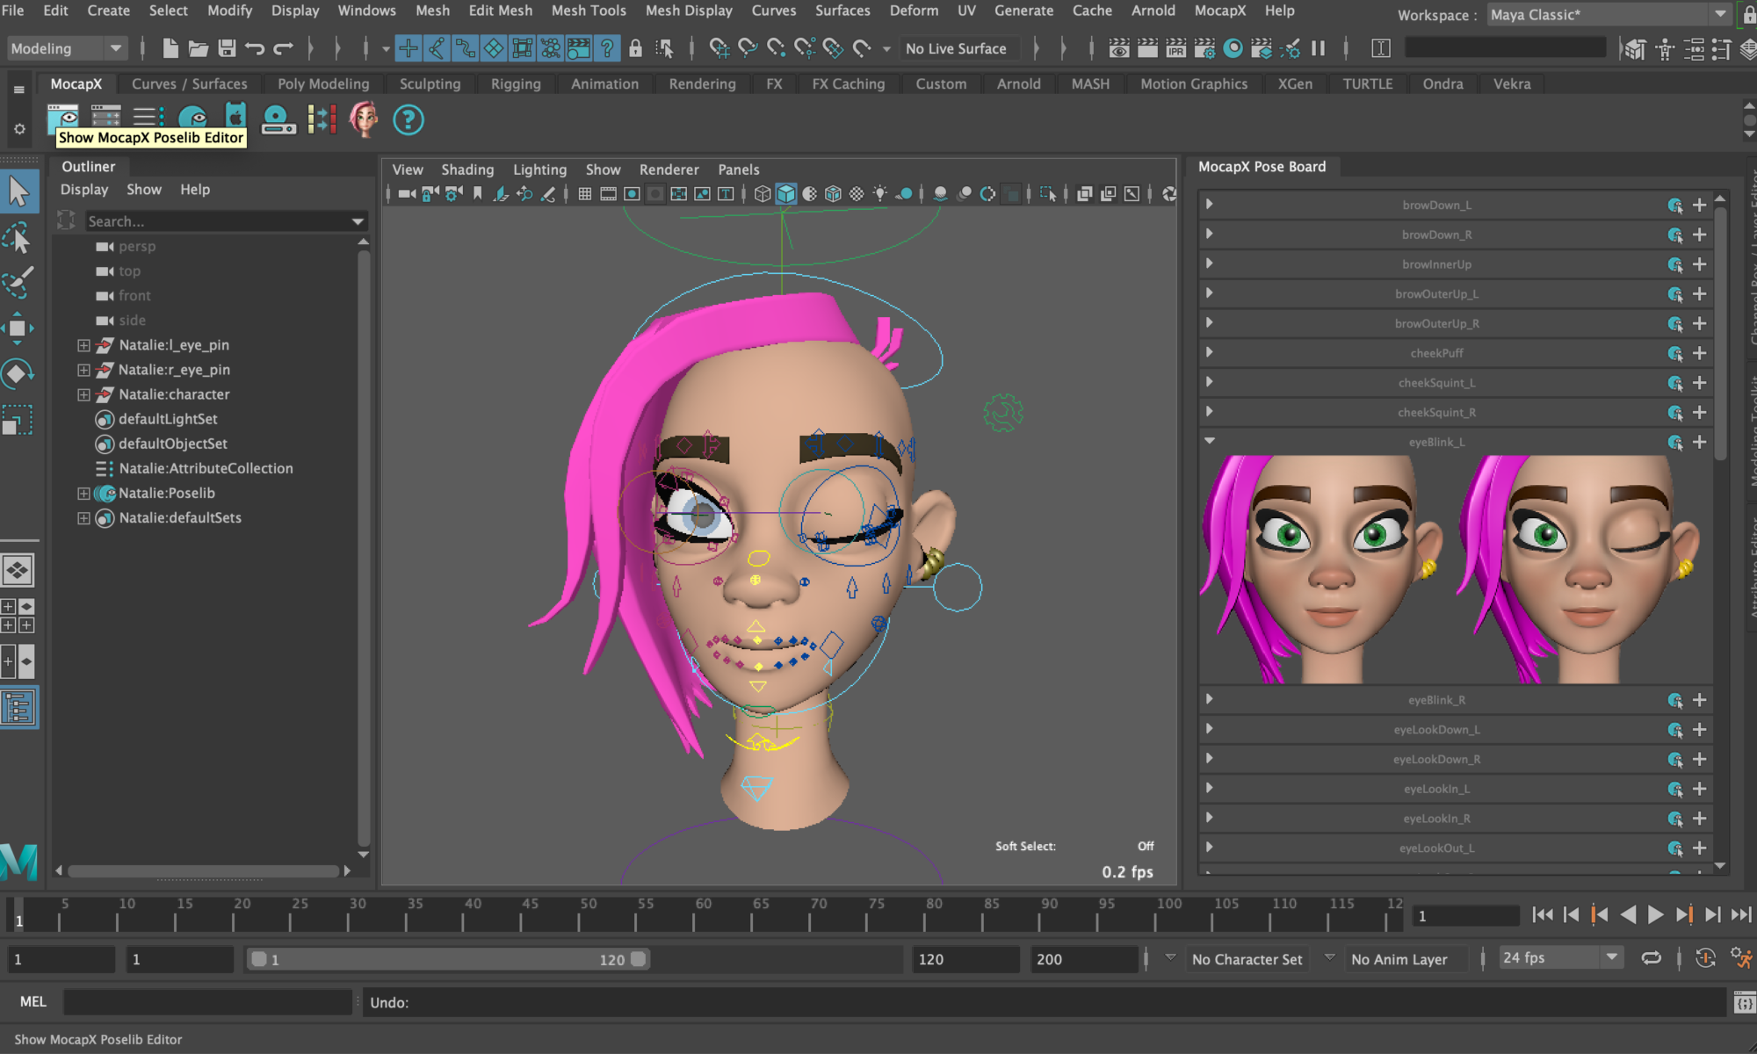Click the Rendering menu item
The image size is (1757, 1054).
[x=702, y=84]
